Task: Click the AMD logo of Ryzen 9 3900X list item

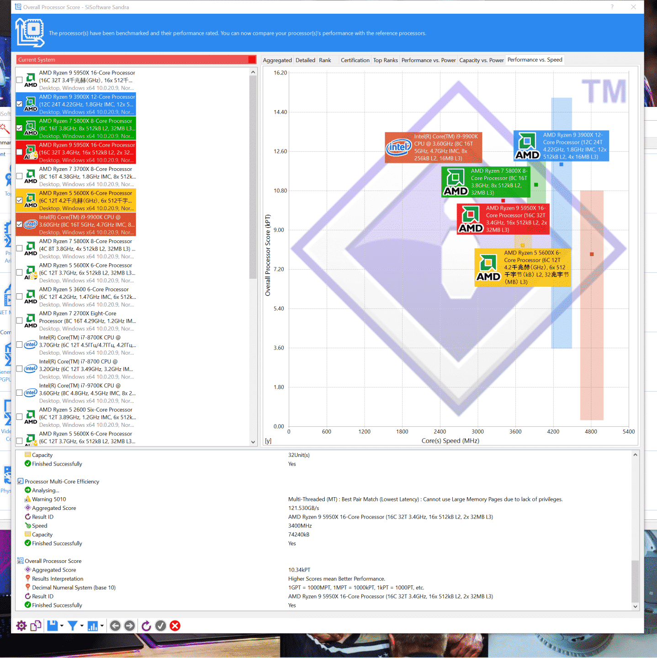Action: click(x=31, y=104)
